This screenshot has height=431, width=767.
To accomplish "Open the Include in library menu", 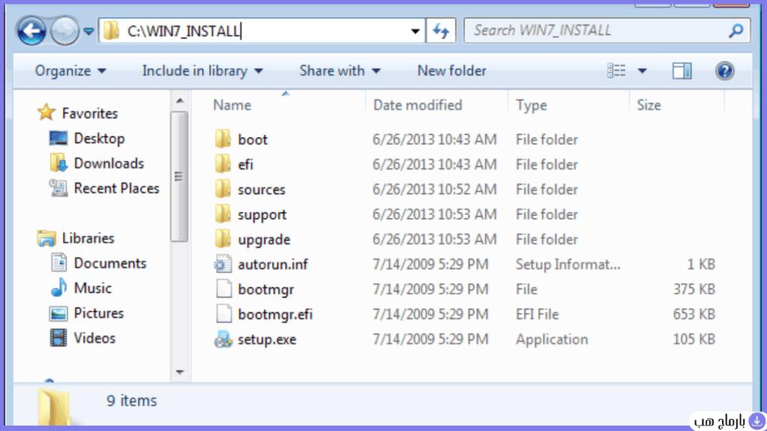I will tap(202, 71).
